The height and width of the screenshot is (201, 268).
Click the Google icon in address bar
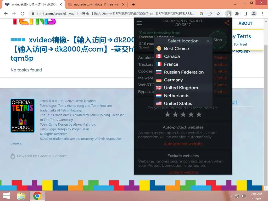tap(202, 14)
